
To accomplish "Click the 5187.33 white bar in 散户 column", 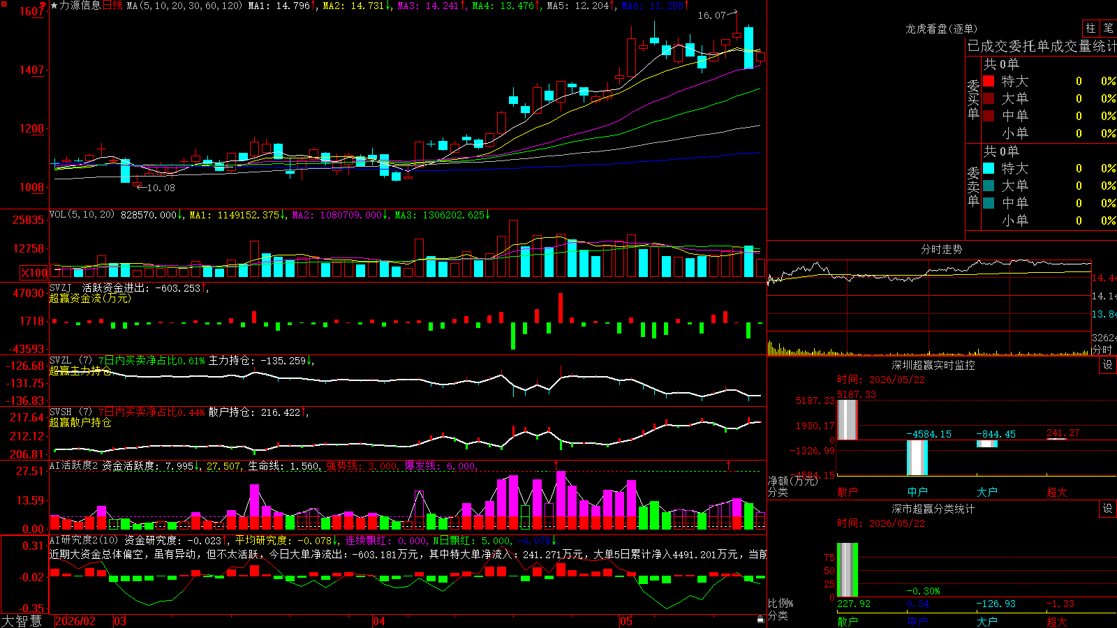I will [x=848, y=419].
